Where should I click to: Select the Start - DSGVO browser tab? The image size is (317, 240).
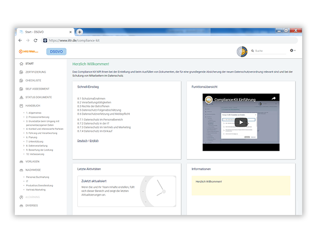[46, 32]
